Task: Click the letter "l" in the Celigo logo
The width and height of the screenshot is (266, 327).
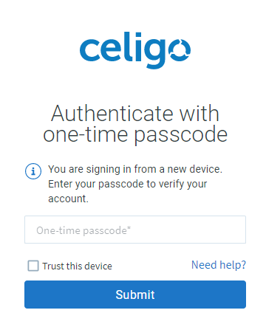Action: [129, 47]
